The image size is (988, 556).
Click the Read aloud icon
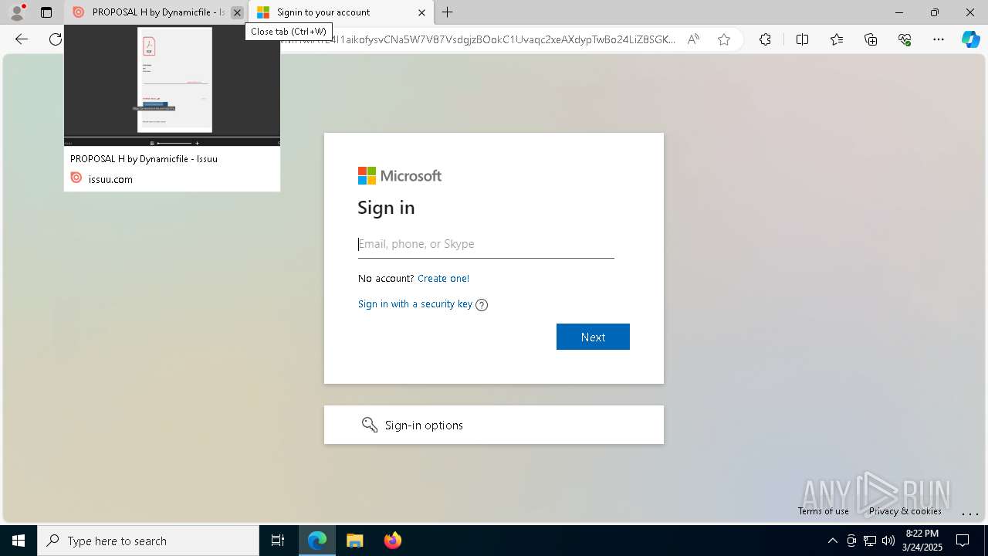pyautogui.click(x=693, y=39)
